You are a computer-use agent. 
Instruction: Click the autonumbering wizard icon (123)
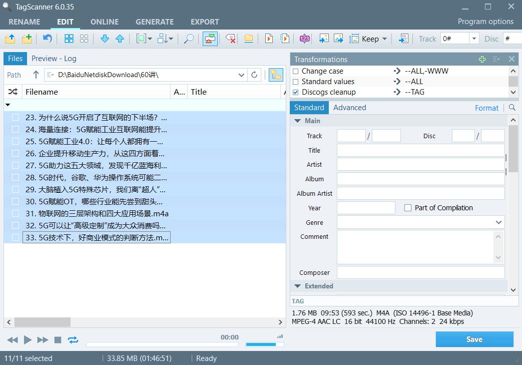point(304,39)
